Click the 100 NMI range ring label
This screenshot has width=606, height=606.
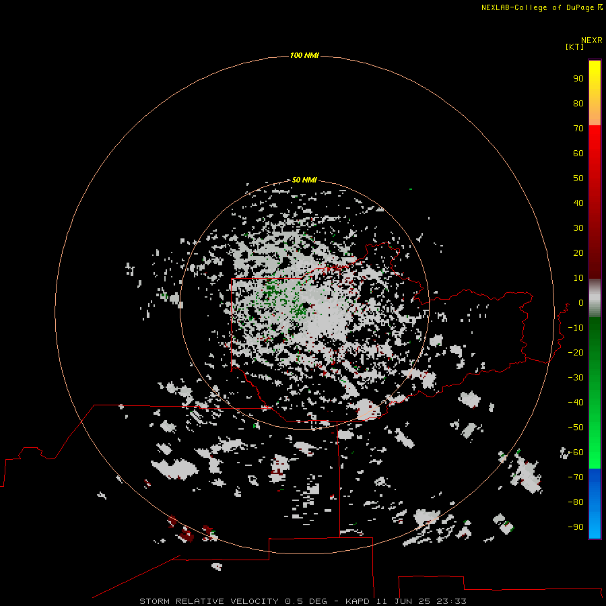tap(304, 55)
